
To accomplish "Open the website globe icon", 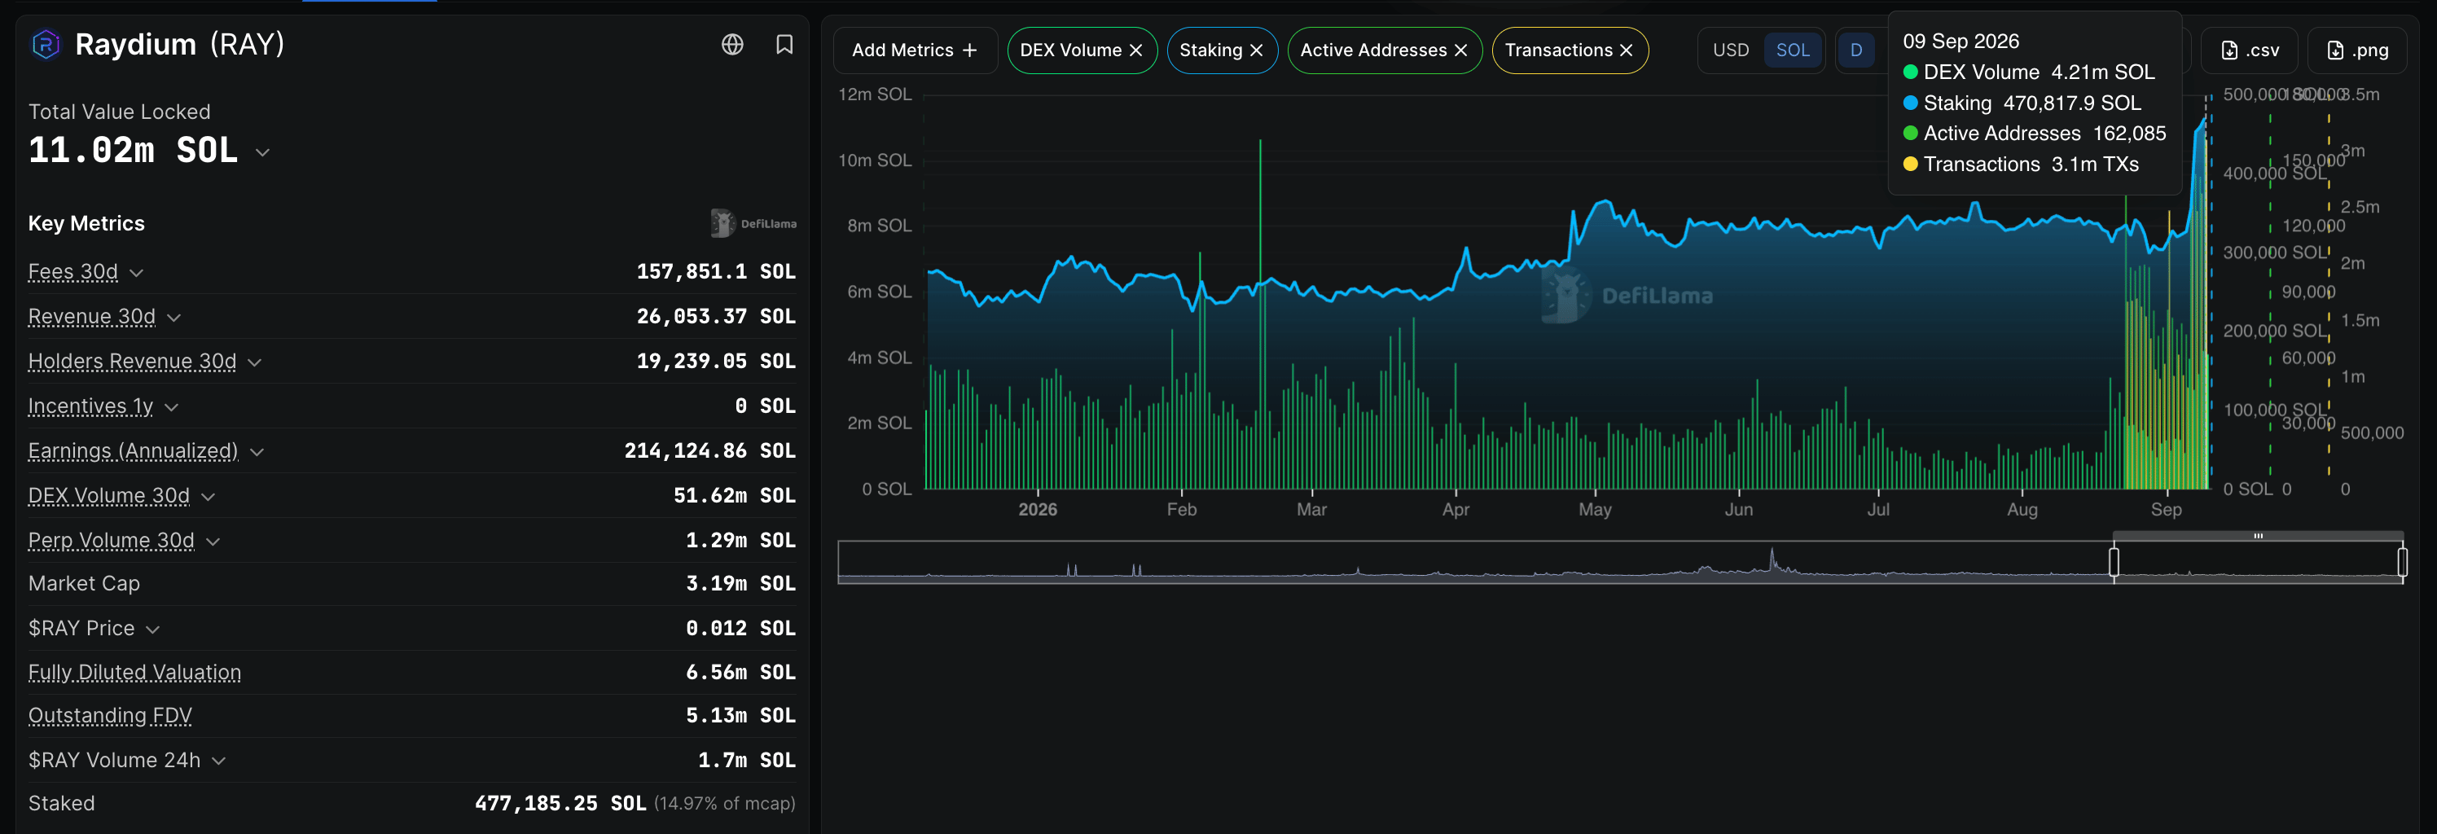I will point(732,45).
